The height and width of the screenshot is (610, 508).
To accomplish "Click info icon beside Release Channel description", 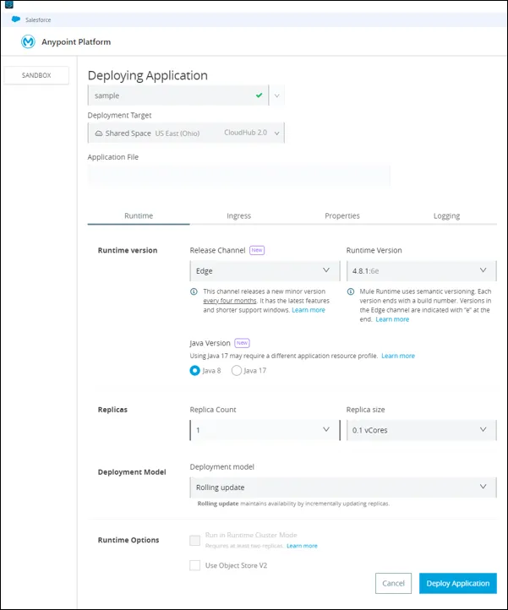I will pos(194,291).
